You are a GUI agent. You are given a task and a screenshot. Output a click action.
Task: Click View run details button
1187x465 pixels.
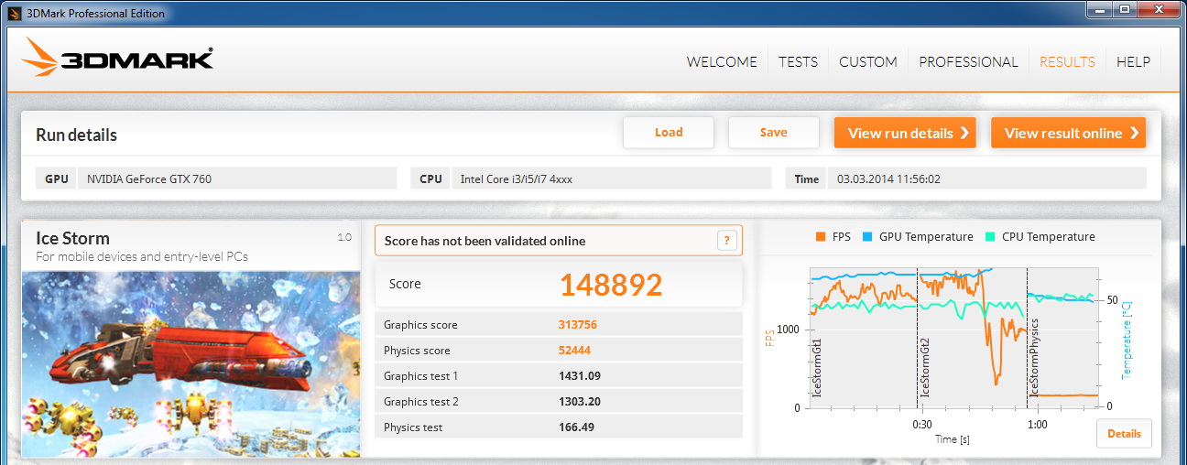click(x=904, y=133)
